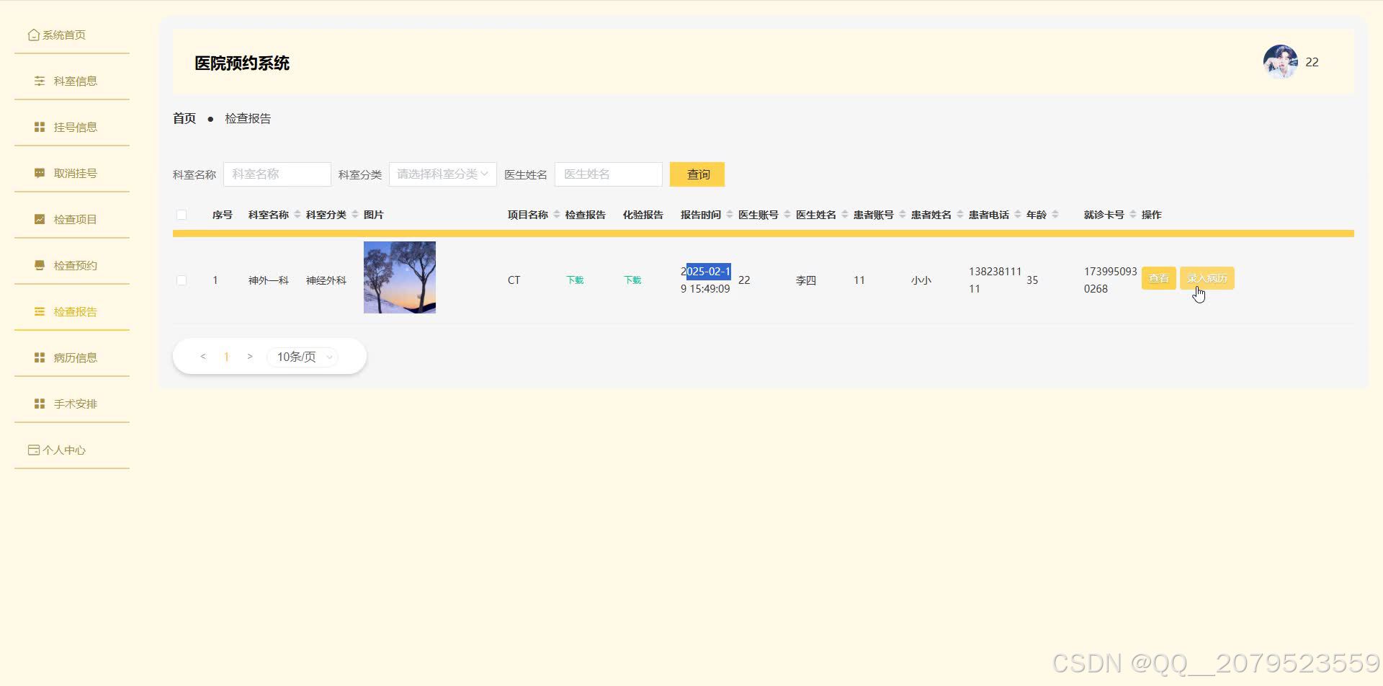Check the select-all checkbox in table header
This screenshot has width=1383, height=686.
click(x=182, y=214)
